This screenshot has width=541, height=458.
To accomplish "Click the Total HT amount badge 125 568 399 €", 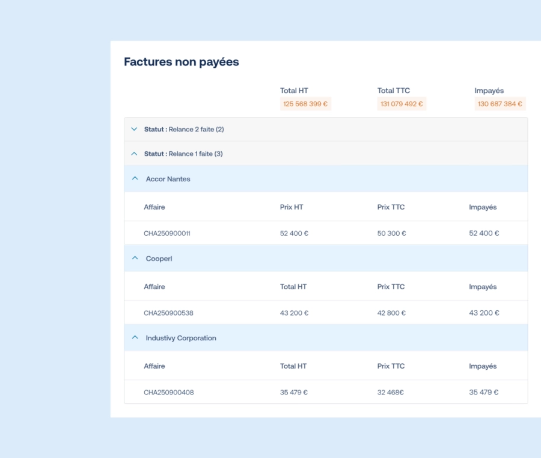I will coord(305,104).
